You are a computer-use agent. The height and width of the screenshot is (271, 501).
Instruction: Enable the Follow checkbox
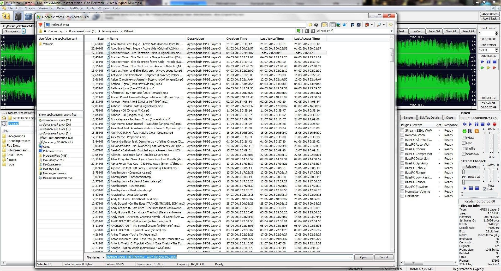pos(464,138)
